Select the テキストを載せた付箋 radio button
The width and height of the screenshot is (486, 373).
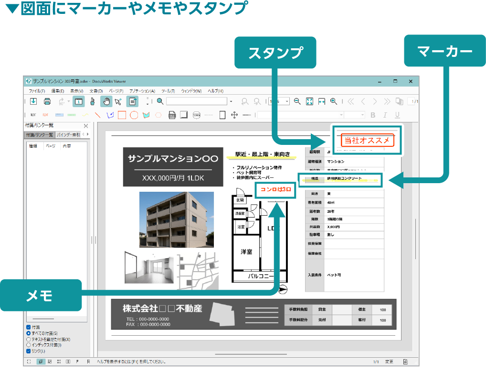[x=28, y=340]
